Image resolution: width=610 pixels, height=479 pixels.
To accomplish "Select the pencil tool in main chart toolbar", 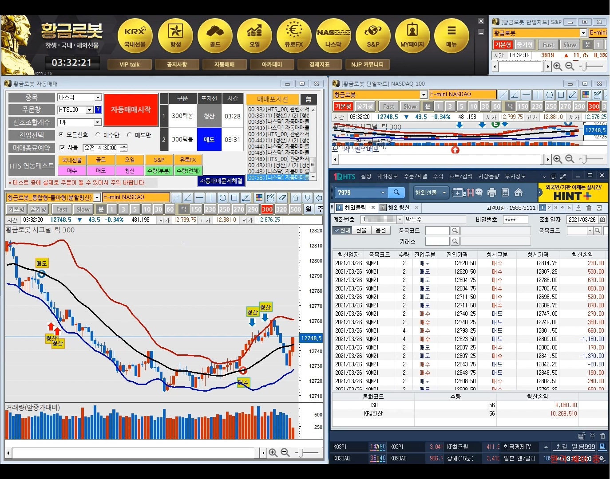I will click(x=246, y=197).
